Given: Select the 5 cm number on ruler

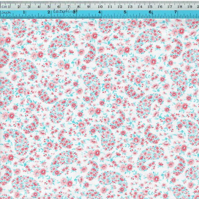Looking at the screenshot, I should [x=49, y=7].
